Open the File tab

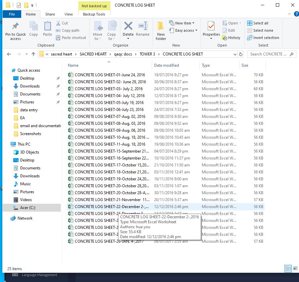(x=12, y=14)
